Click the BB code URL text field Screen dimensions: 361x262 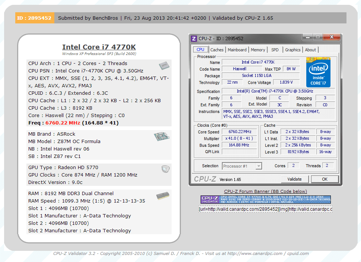(x=265, y=209)
